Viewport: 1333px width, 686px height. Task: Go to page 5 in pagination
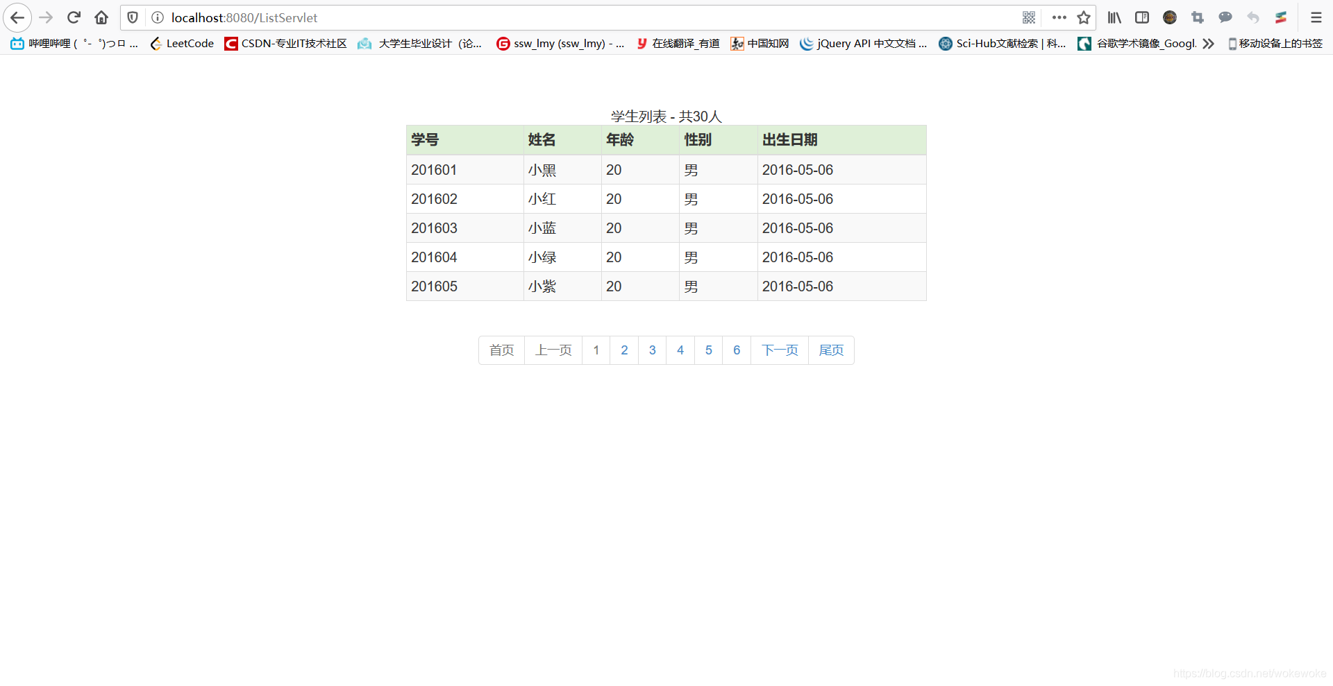click(x=709, y=350)
